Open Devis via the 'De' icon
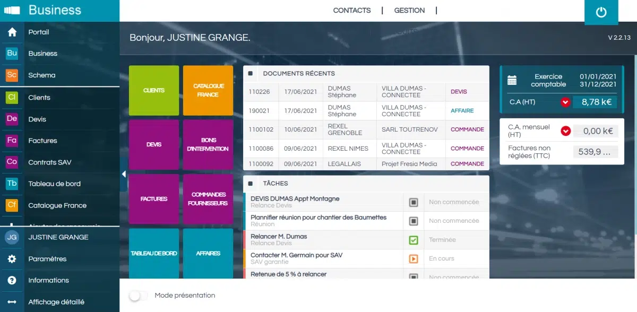Viewport: 637px width, 312px height. click(12, 119)
